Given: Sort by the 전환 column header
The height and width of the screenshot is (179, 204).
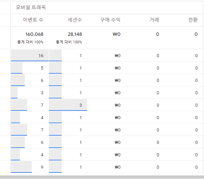Looking at the screenshot, I should point(193,20).
